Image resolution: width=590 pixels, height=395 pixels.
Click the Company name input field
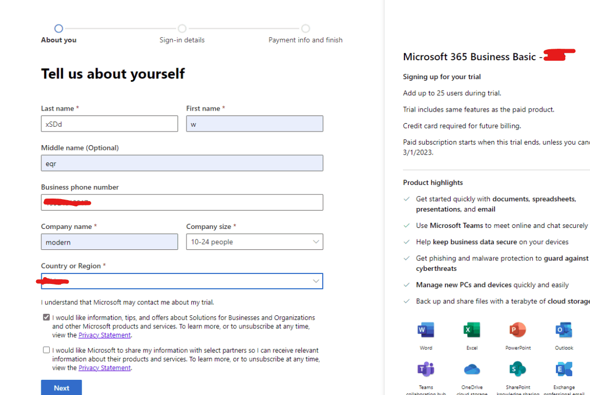coord(110,242)
